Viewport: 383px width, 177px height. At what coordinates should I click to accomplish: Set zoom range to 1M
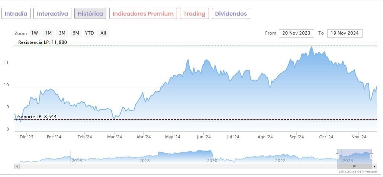coord(48,33)
